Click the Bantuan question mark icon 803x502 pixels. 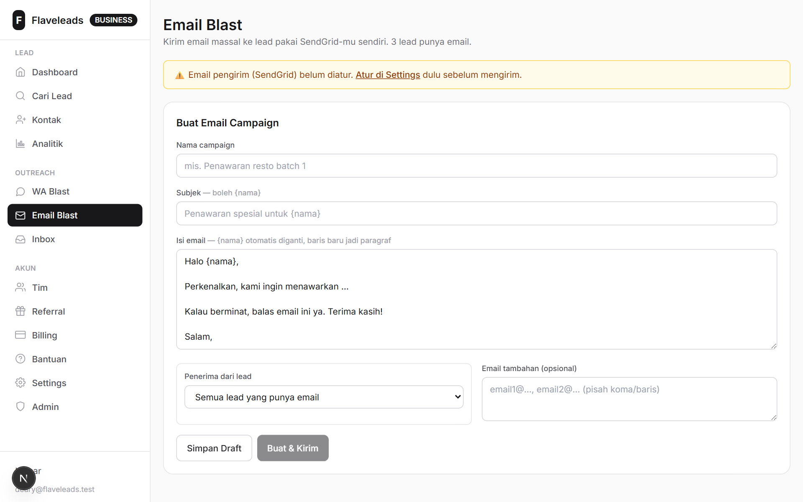click(x=20, y=359)
